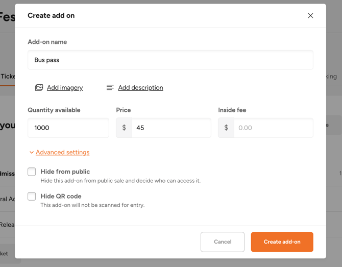Viewport: 342px width, 267px height.
Task: Click the dollar sign beside Price
Action: (124, 128)
